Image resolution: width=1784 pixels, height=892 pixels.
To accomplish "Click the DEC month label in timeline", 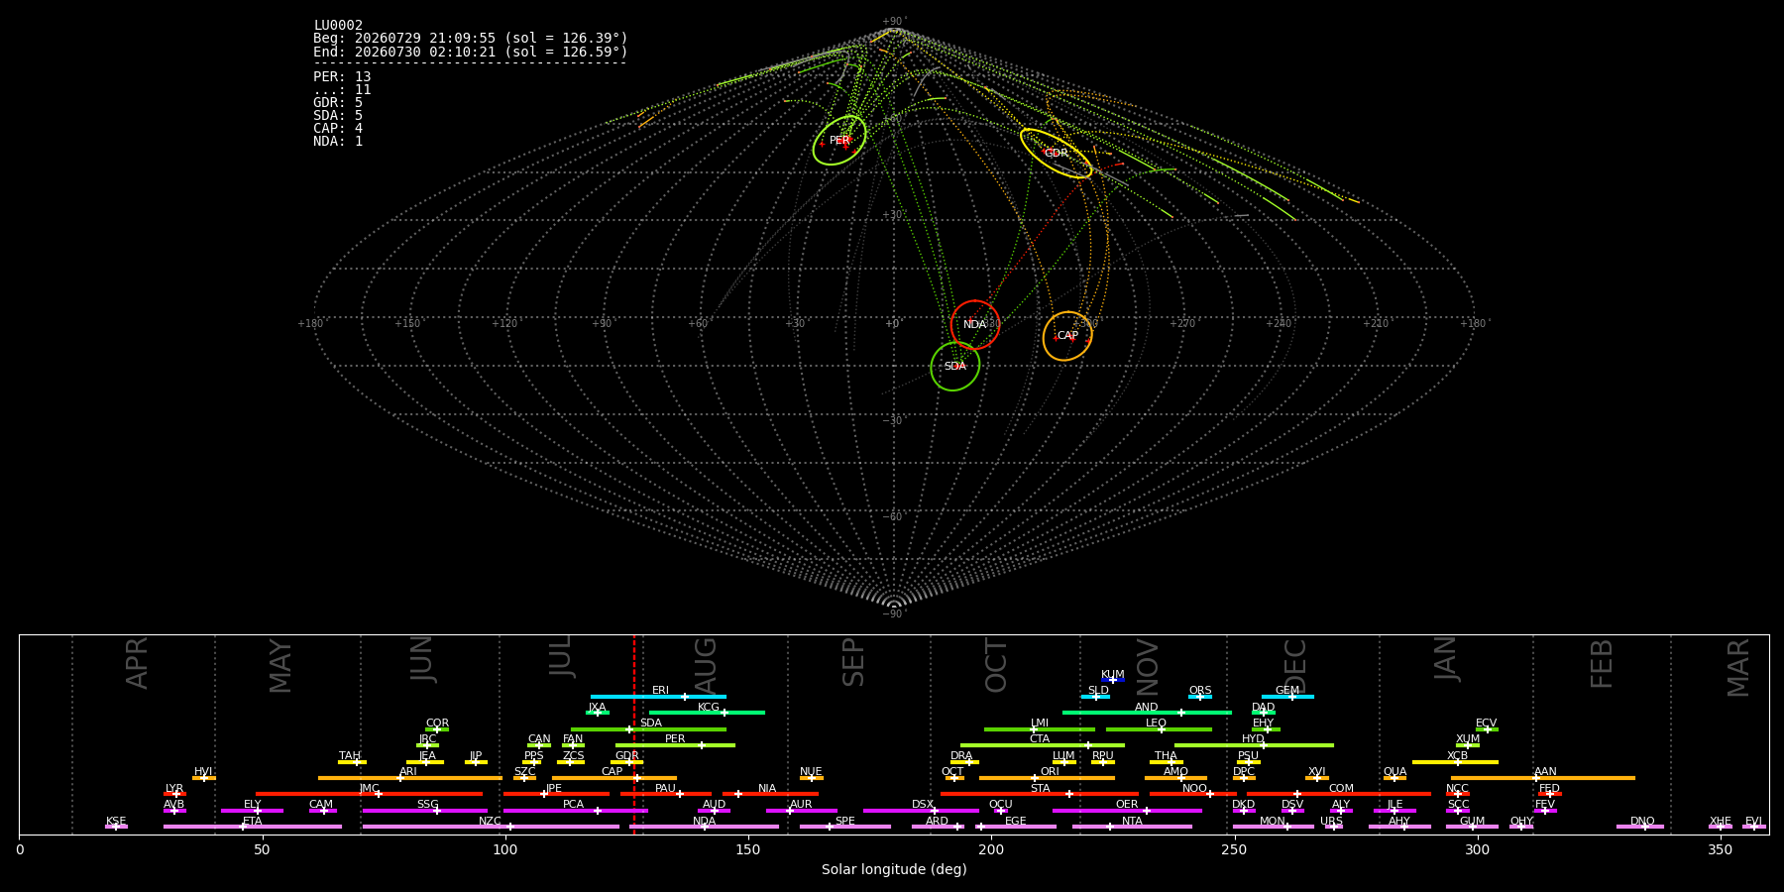I will (x=1295, y=665).
